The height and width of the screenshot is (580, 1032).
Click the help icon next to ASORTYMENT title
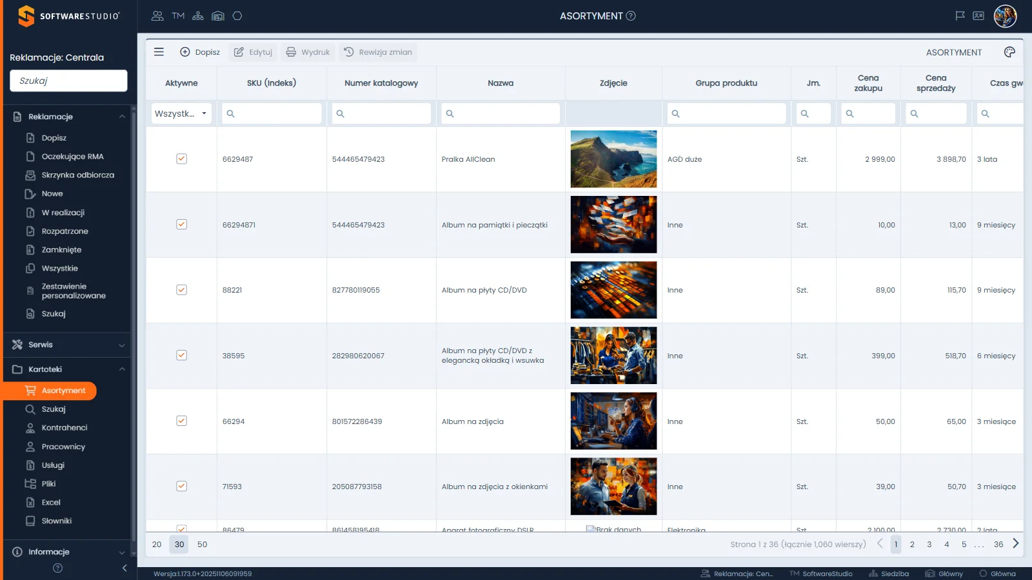click(x=631, y=16)
